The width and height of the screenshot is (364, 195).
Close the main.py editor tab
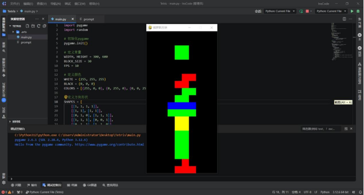click(73, 19)
